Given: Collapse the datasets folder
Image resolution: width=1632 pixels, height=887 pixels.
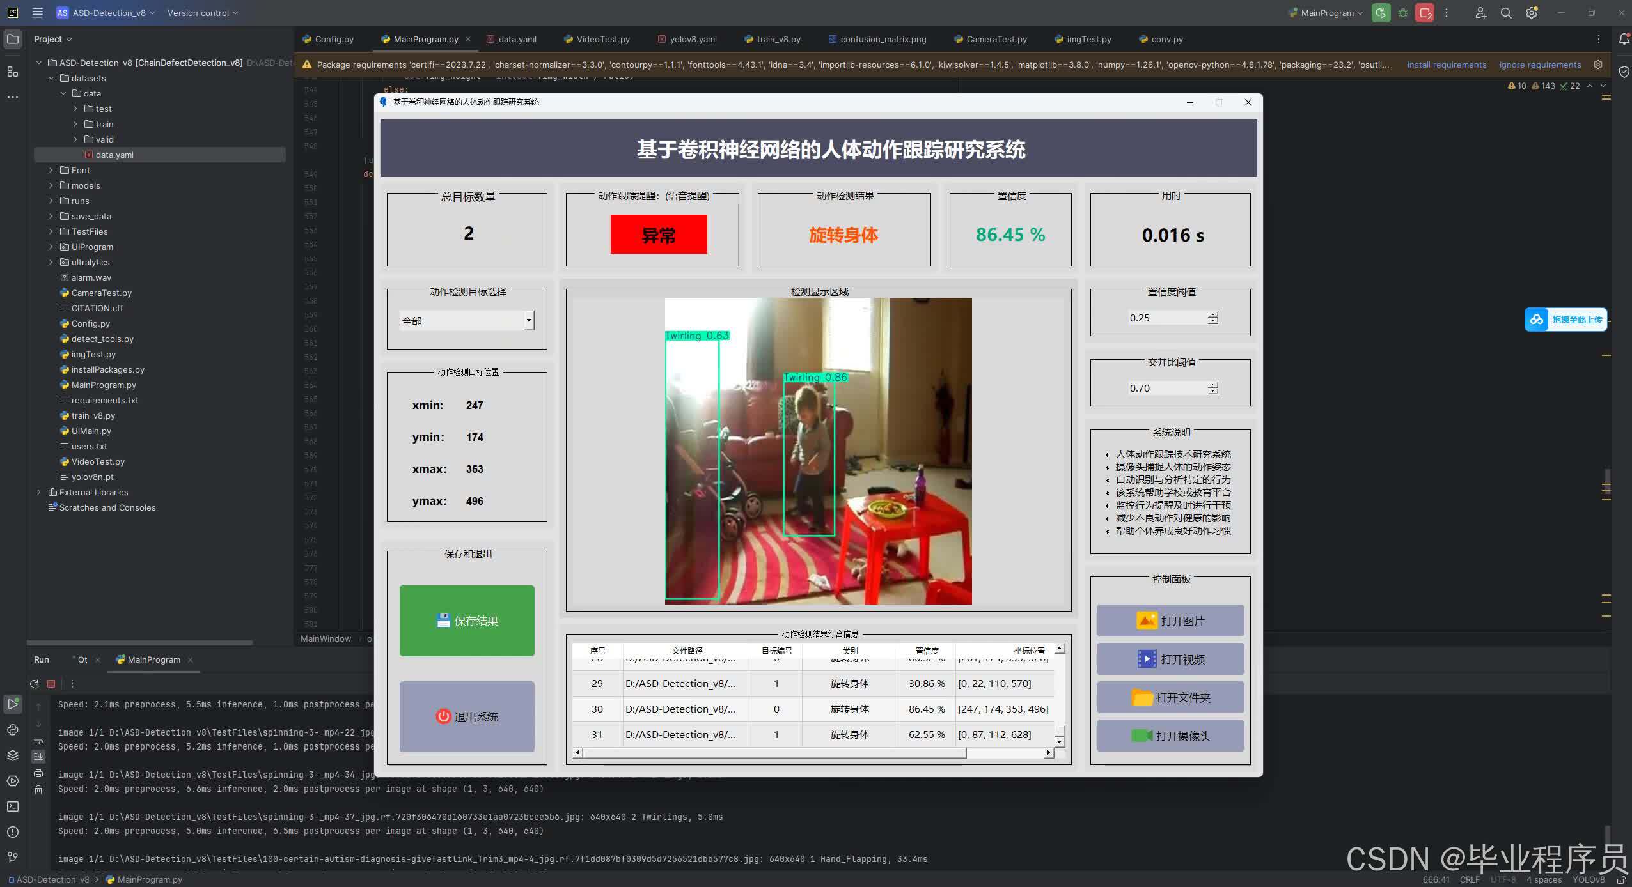Looking at the screenshot, I should point(51,78).
